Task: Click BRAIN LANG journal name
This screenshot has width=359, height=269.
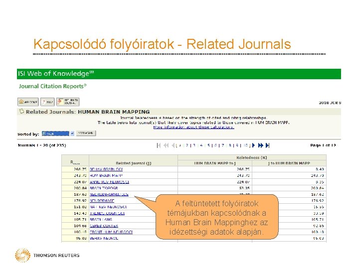Action: [101, 219]
